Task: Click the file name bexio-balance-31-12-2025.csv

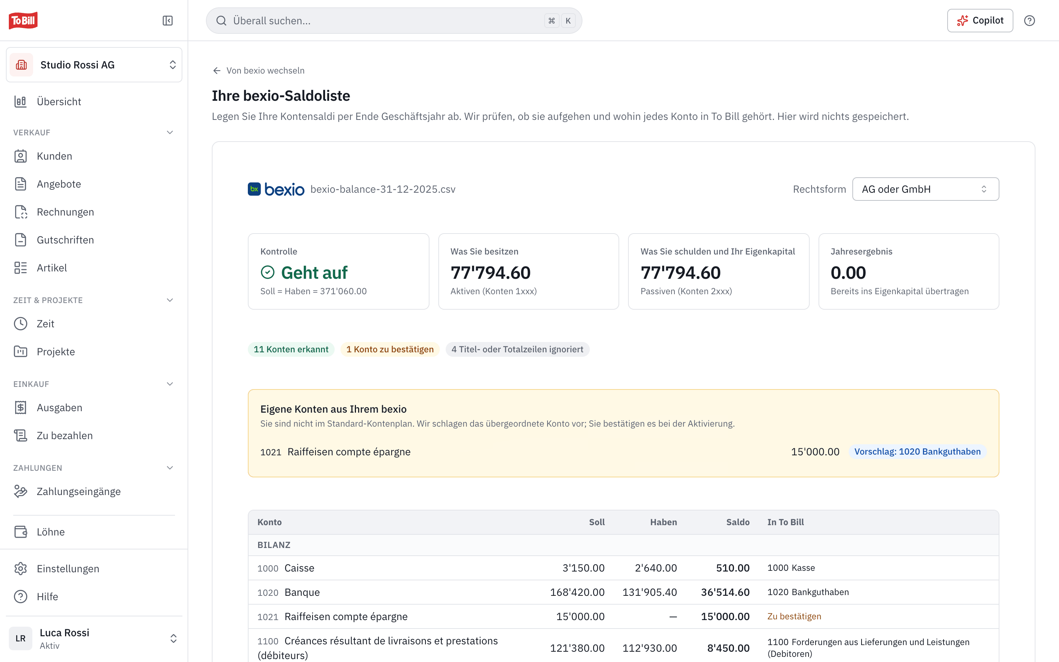Action: pyautogui.click(x=383, y=189)
